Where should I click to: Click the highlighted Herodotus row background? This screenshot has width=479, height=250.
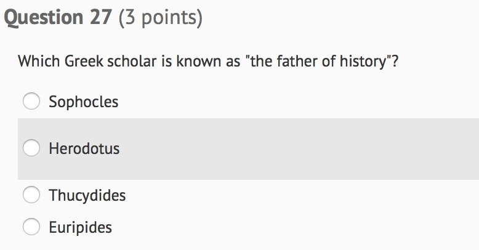click(248, 149)
